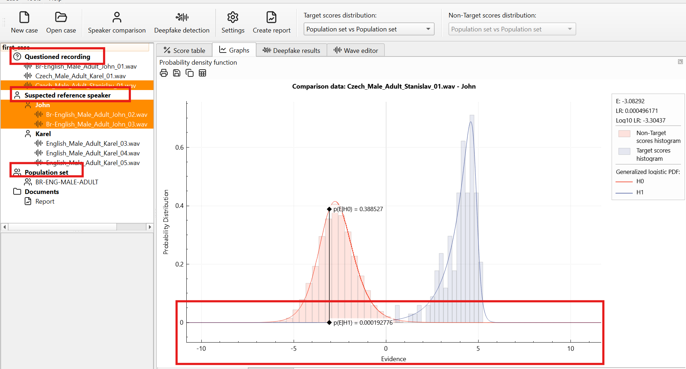Click the waveform icon of English_Male_Adult_Karel_03.wav
Image resolution: width=686 pixels, height=369 pixels.
coord(39,143)
